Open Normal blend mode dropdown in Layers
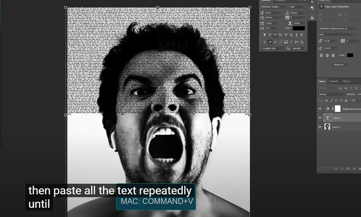Image resolution: width=361 pixels, height=217 pixels. pos(331,94)
